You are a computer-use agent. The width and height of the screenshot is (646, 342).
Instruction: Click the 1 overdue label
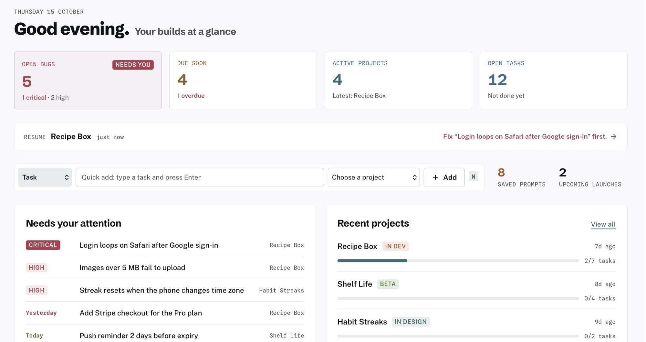pyautogui.click(x=191, y=96)
